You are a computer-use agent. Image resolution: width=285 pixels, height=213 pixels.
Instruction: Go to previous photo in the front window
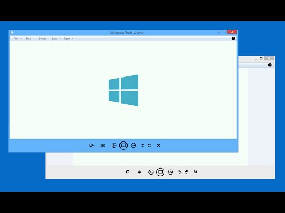(114, 146)
